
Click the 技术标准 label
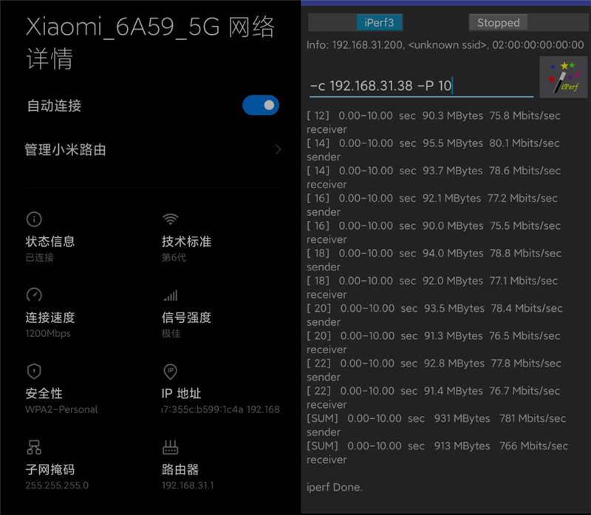(187, 242)
